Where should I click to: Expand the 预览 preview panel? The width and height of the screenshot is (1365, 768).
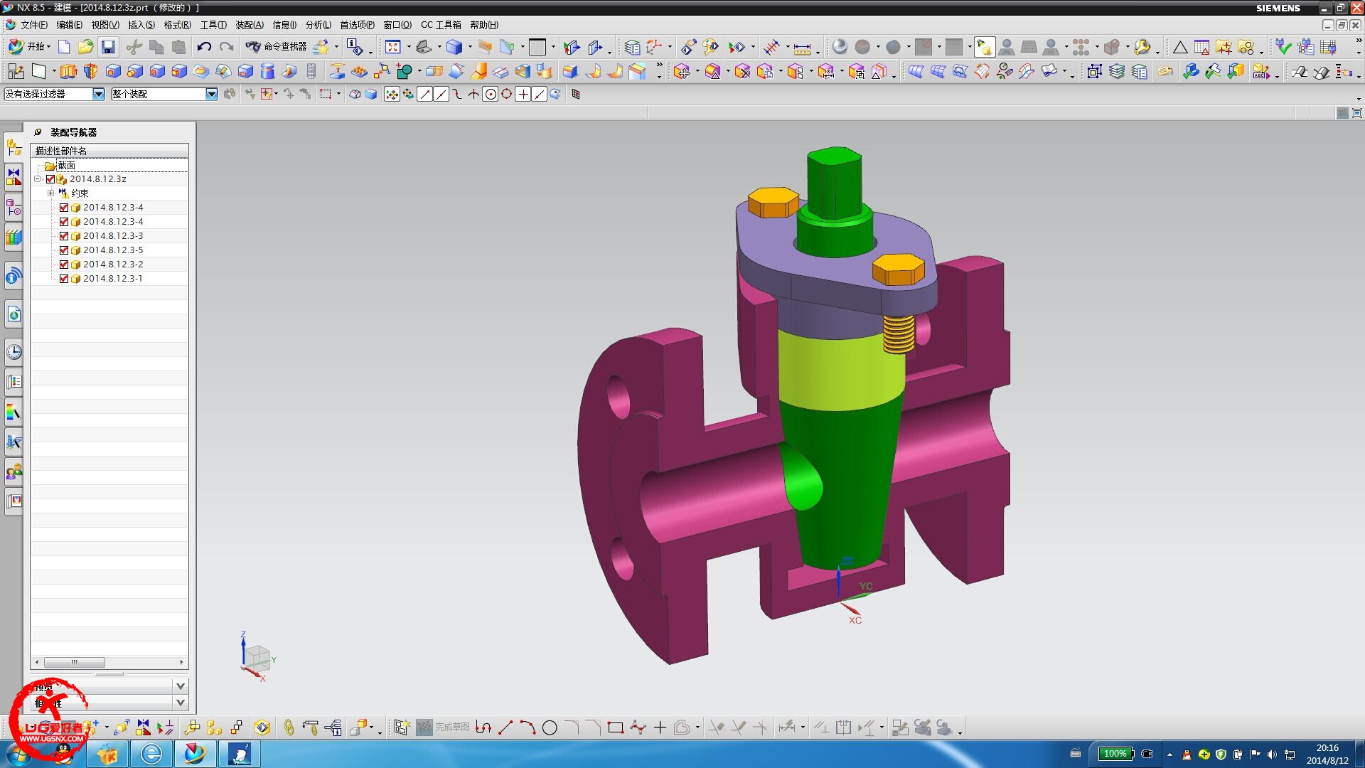(181, 686)
